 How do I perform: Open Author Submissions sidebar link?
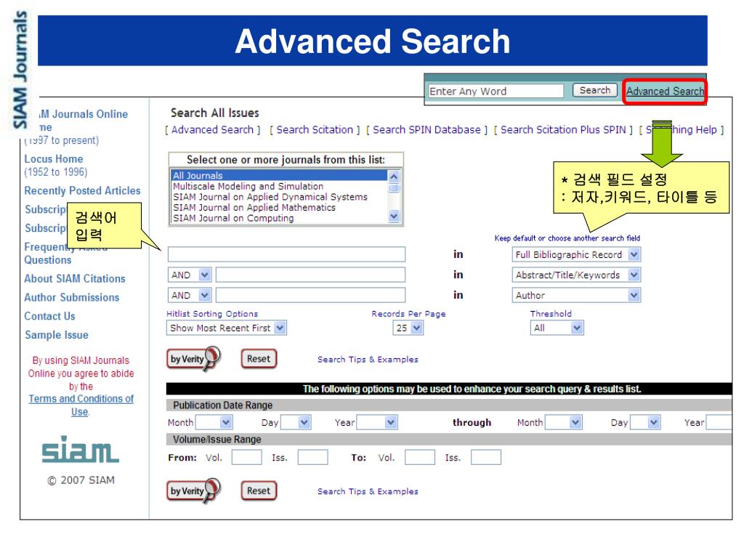pos(72,297)
